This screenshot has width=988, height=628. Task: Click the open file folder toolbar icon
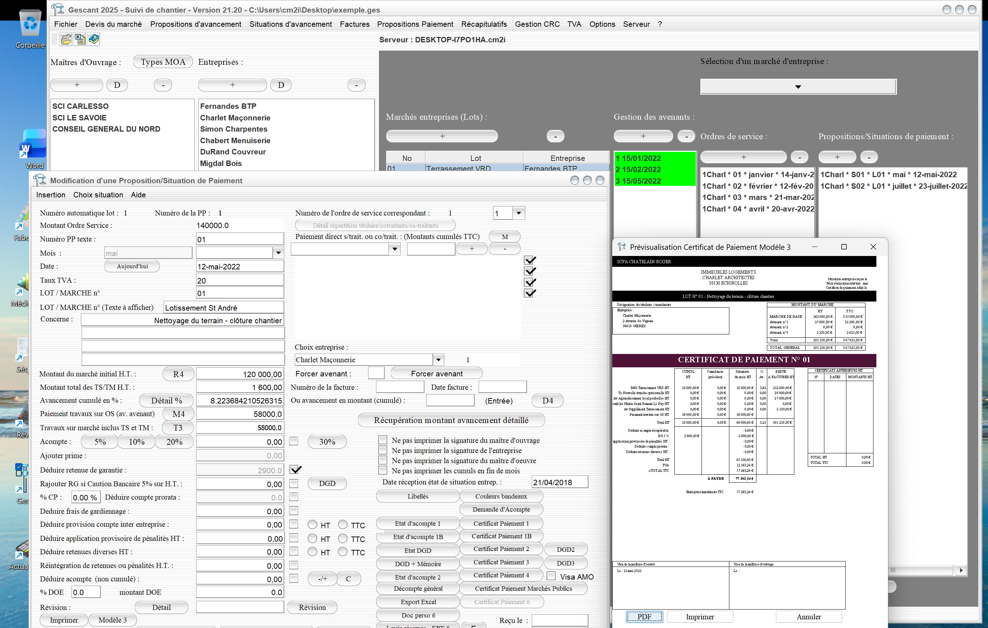click(66, 39)
